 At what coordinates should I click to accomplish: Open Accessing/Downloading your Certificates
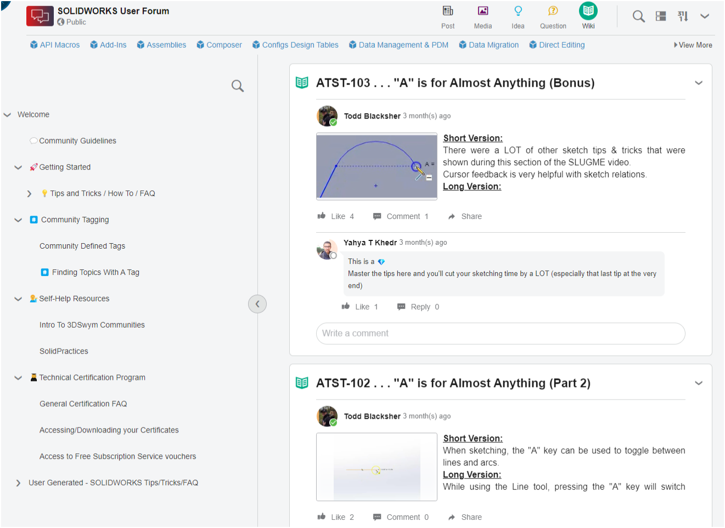coord(109,431)
